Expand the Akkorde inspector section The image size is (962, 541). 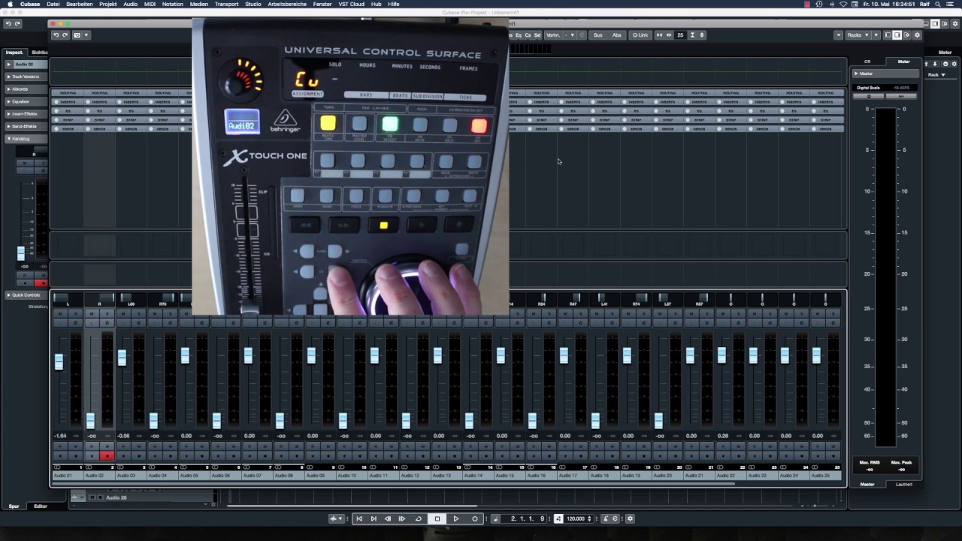(x=26, y=89)
